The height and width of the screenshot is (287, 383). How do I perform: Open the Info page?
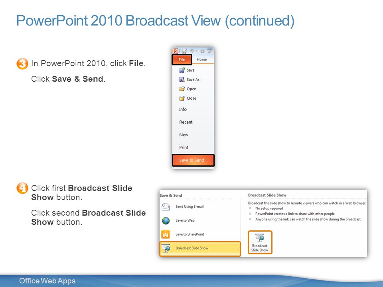tap(183, 109)
